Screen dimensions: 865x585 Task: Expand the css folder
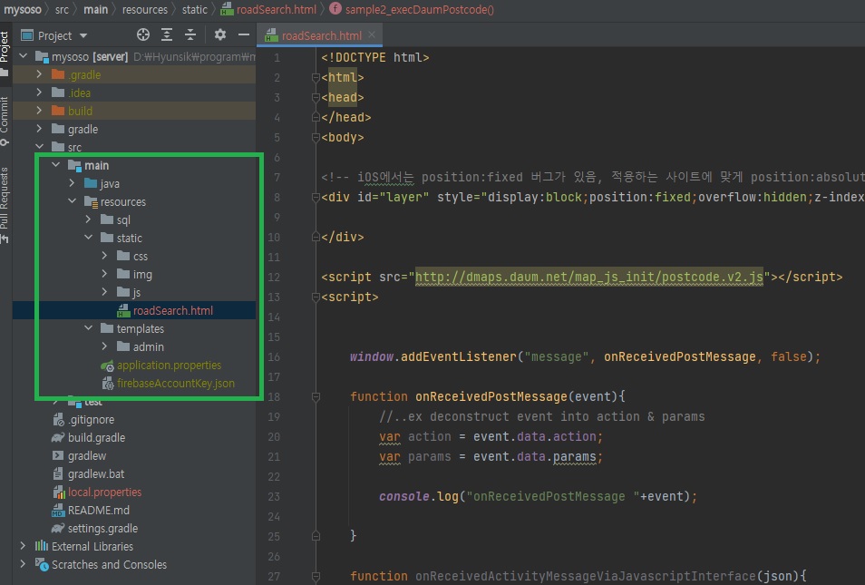click(x=104, y=256)
